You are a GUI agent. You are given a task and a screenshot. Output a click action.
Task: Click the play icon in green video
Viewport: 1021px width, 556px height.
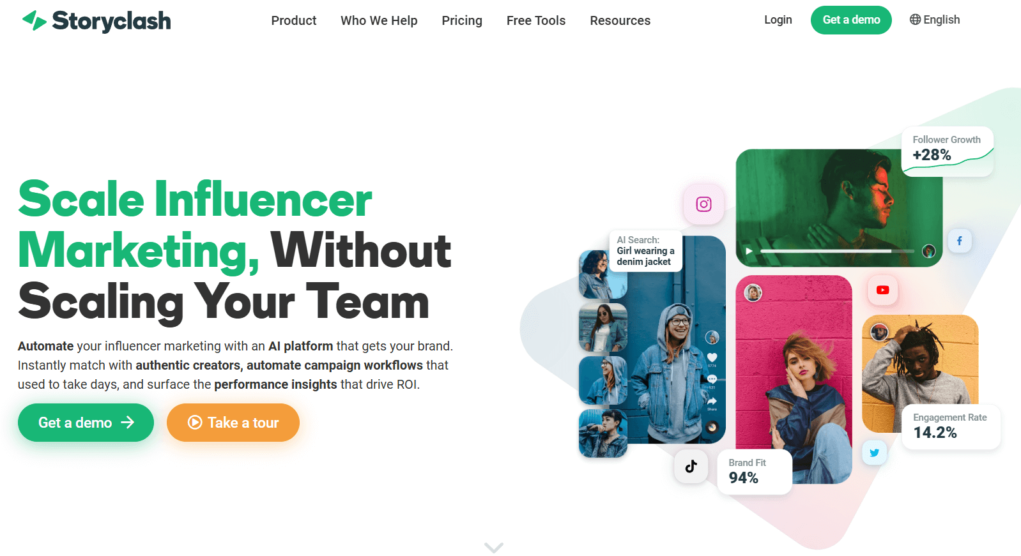click(749, 251)
